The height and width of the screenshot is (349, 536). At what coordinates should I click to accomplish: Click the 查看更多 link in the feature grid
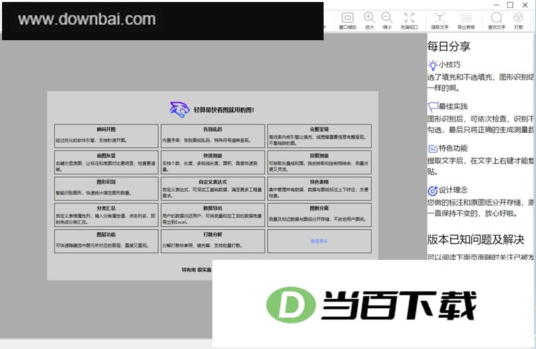(320, 241)
